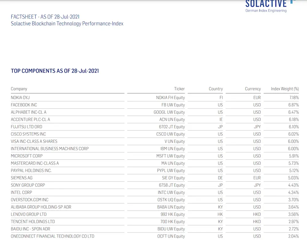Click the Ticker column header
Viewport: 307px width, 240px height.
coord(179,89)
